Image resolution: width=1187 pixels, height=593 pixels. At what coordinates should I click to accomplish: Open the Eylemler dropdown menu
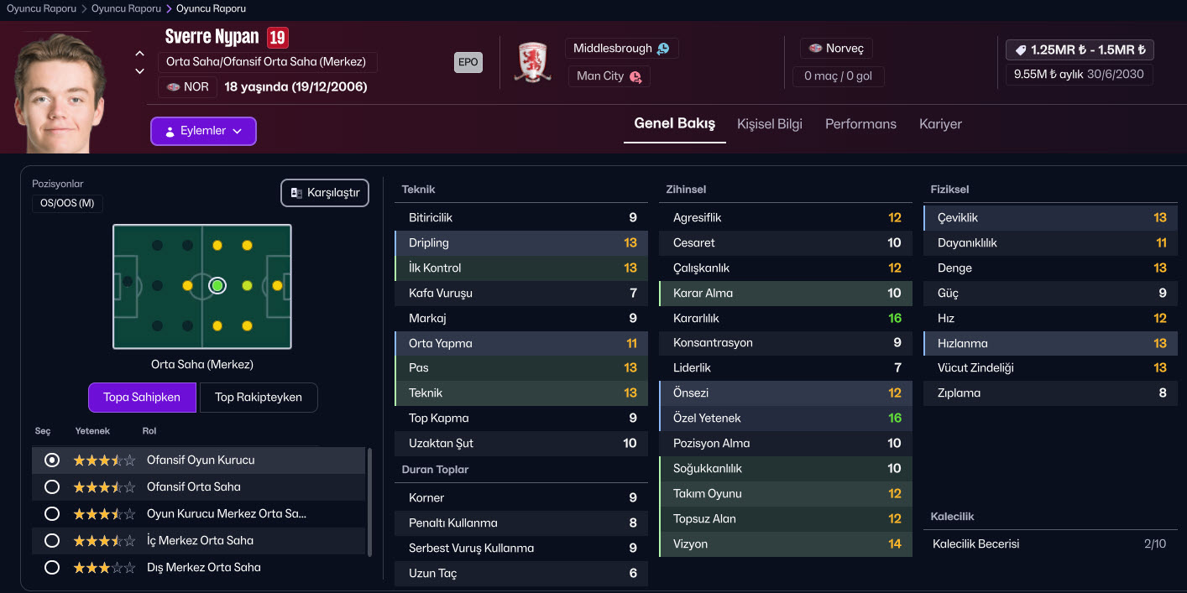click(203, 131)
